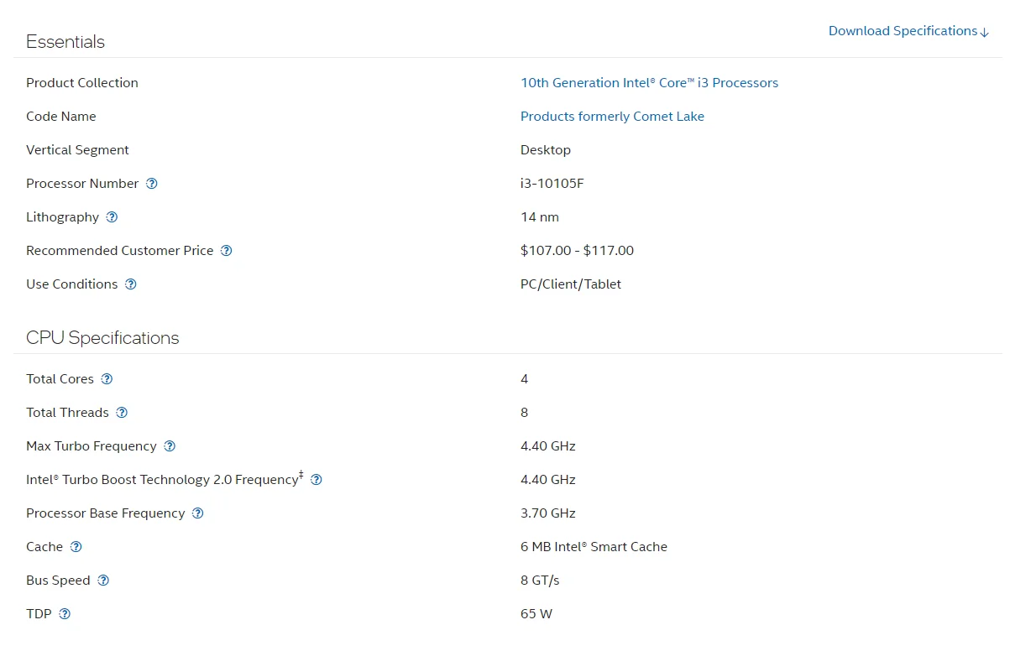Click the Download Specifications link
Viewport: 1010px width, 651px height.
[908, 31]
